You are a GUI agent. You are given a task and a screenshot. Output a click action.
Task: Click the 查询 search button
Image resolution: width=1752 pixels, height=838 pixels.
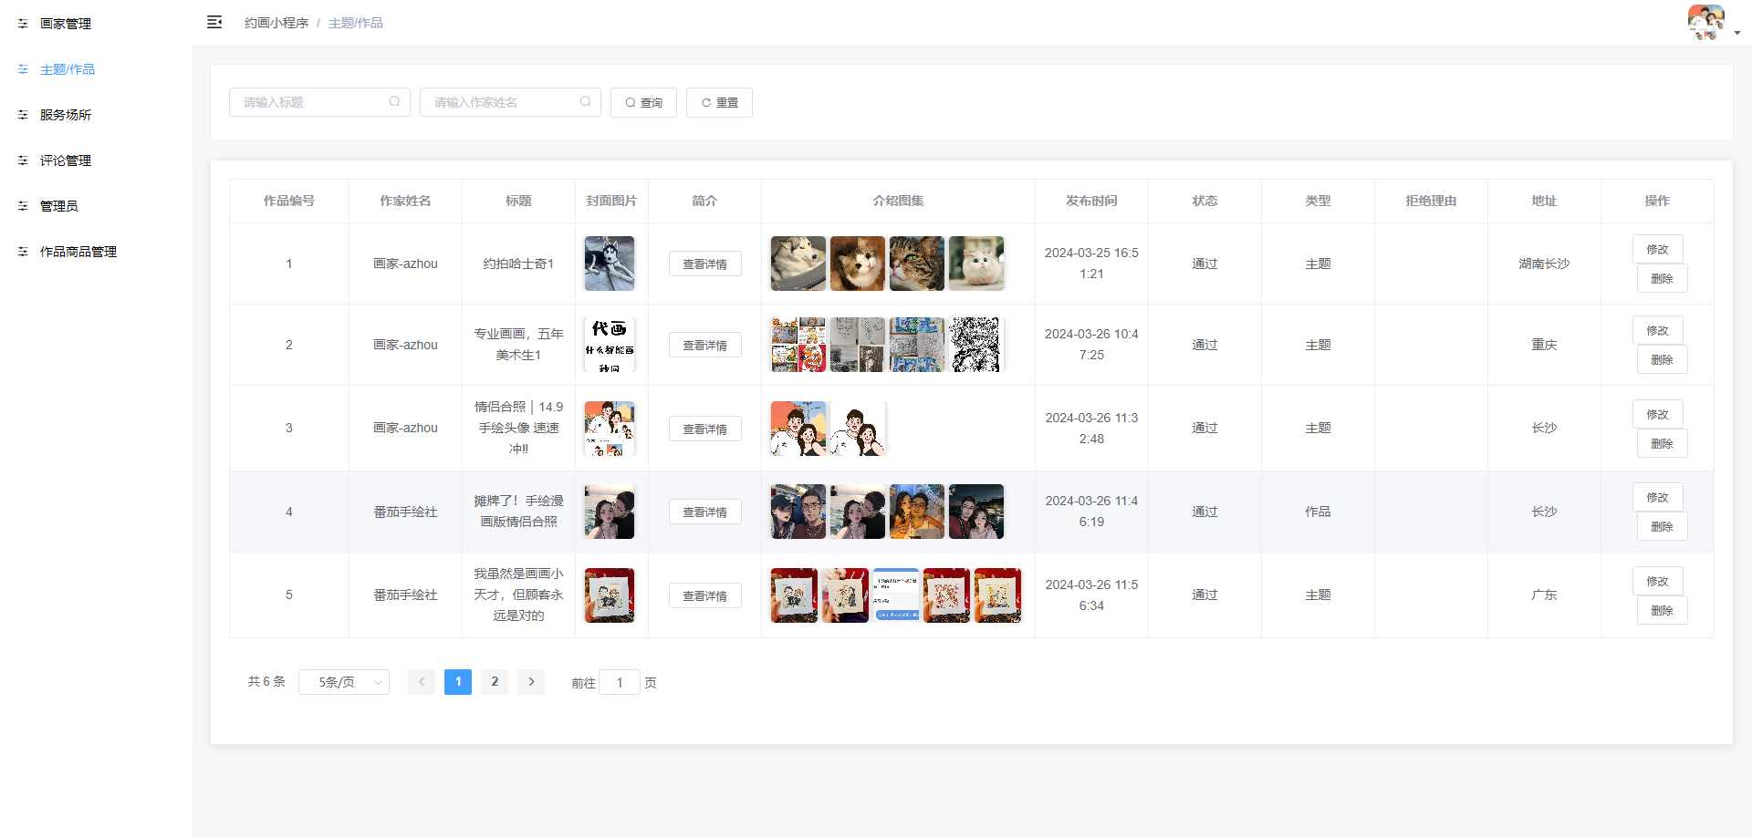point(643,102)
